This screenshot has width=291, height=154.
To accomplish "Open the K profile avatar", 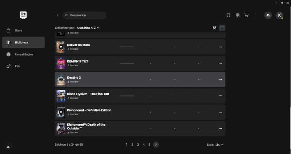I will 279,15.
